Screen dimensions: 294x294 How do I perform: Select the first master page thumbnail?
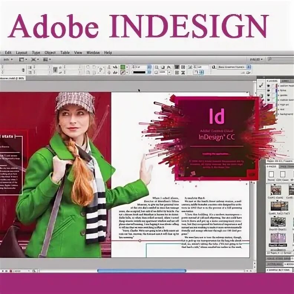click(271, 174)
